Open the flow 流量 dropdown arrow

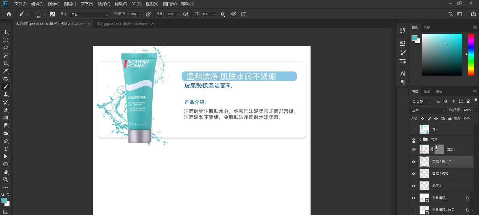(177, 14)
